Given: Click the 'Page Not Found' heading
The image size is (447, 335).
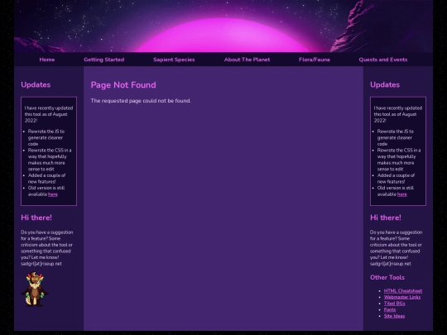Looking at the screenshot, I should tap(123, 85).
